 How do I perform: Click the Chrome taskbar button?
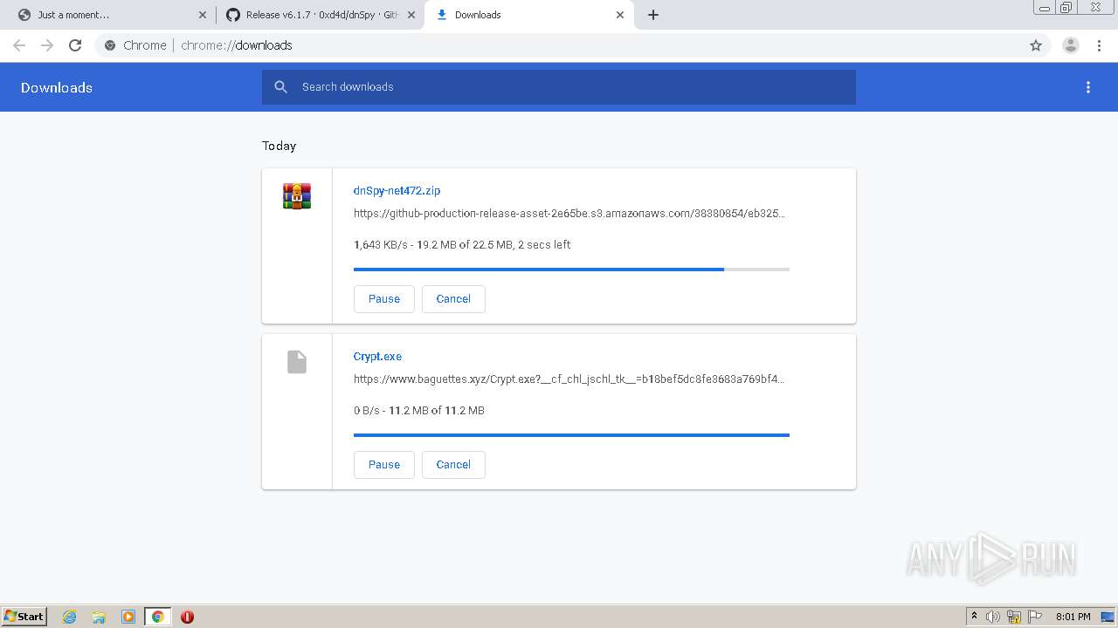click(x=157, y=617)
